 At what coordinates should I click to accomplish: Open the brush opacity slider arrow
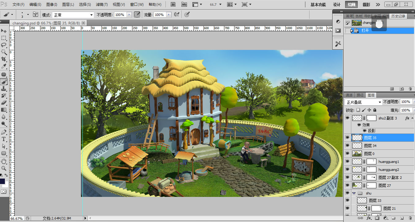coord(129,15)
